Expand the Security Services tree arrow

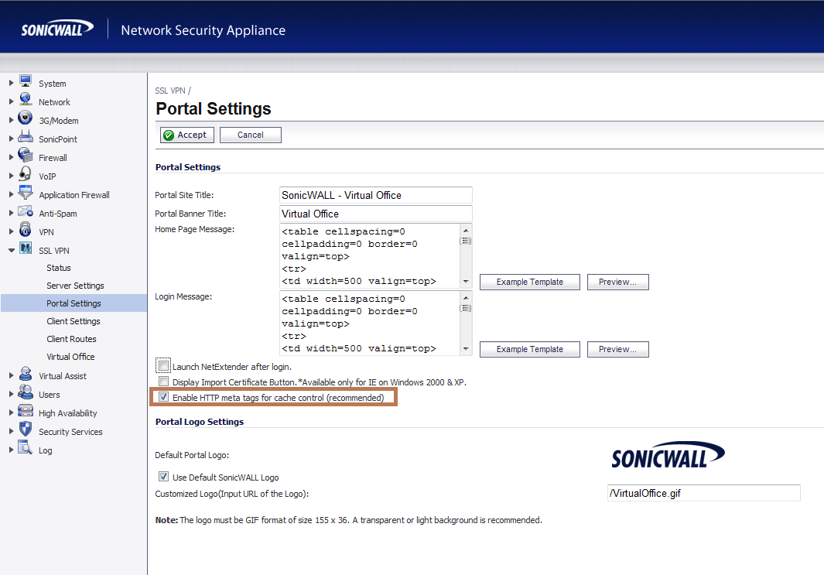point(11,432)
